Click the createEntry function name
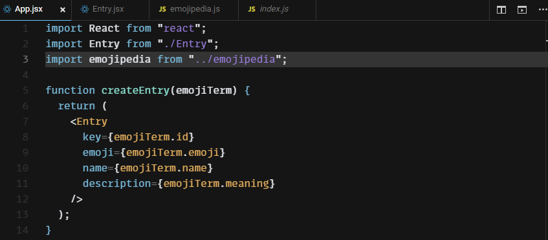 pyautogui.click(x=135, y=91)
